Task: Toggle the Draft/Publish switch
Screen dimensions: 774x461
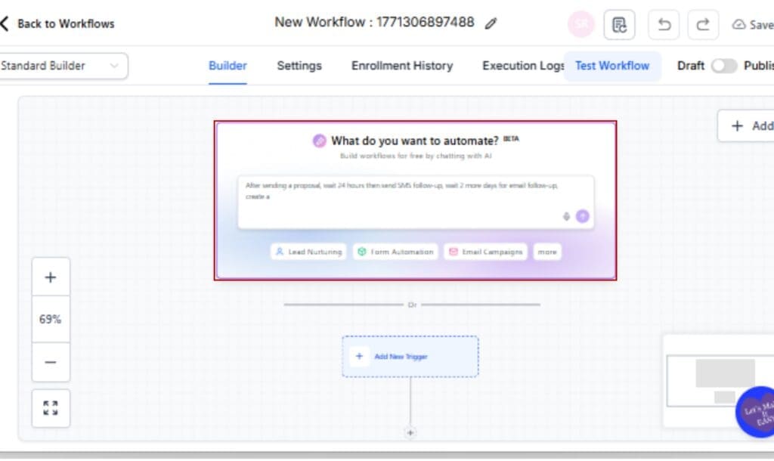Action: click(x=724, y=66)
